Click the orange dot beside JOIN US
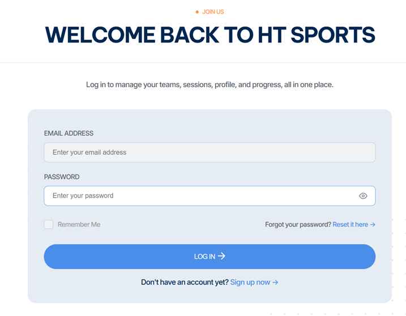This screenshot has height=316, width=406. pos(197,12)
